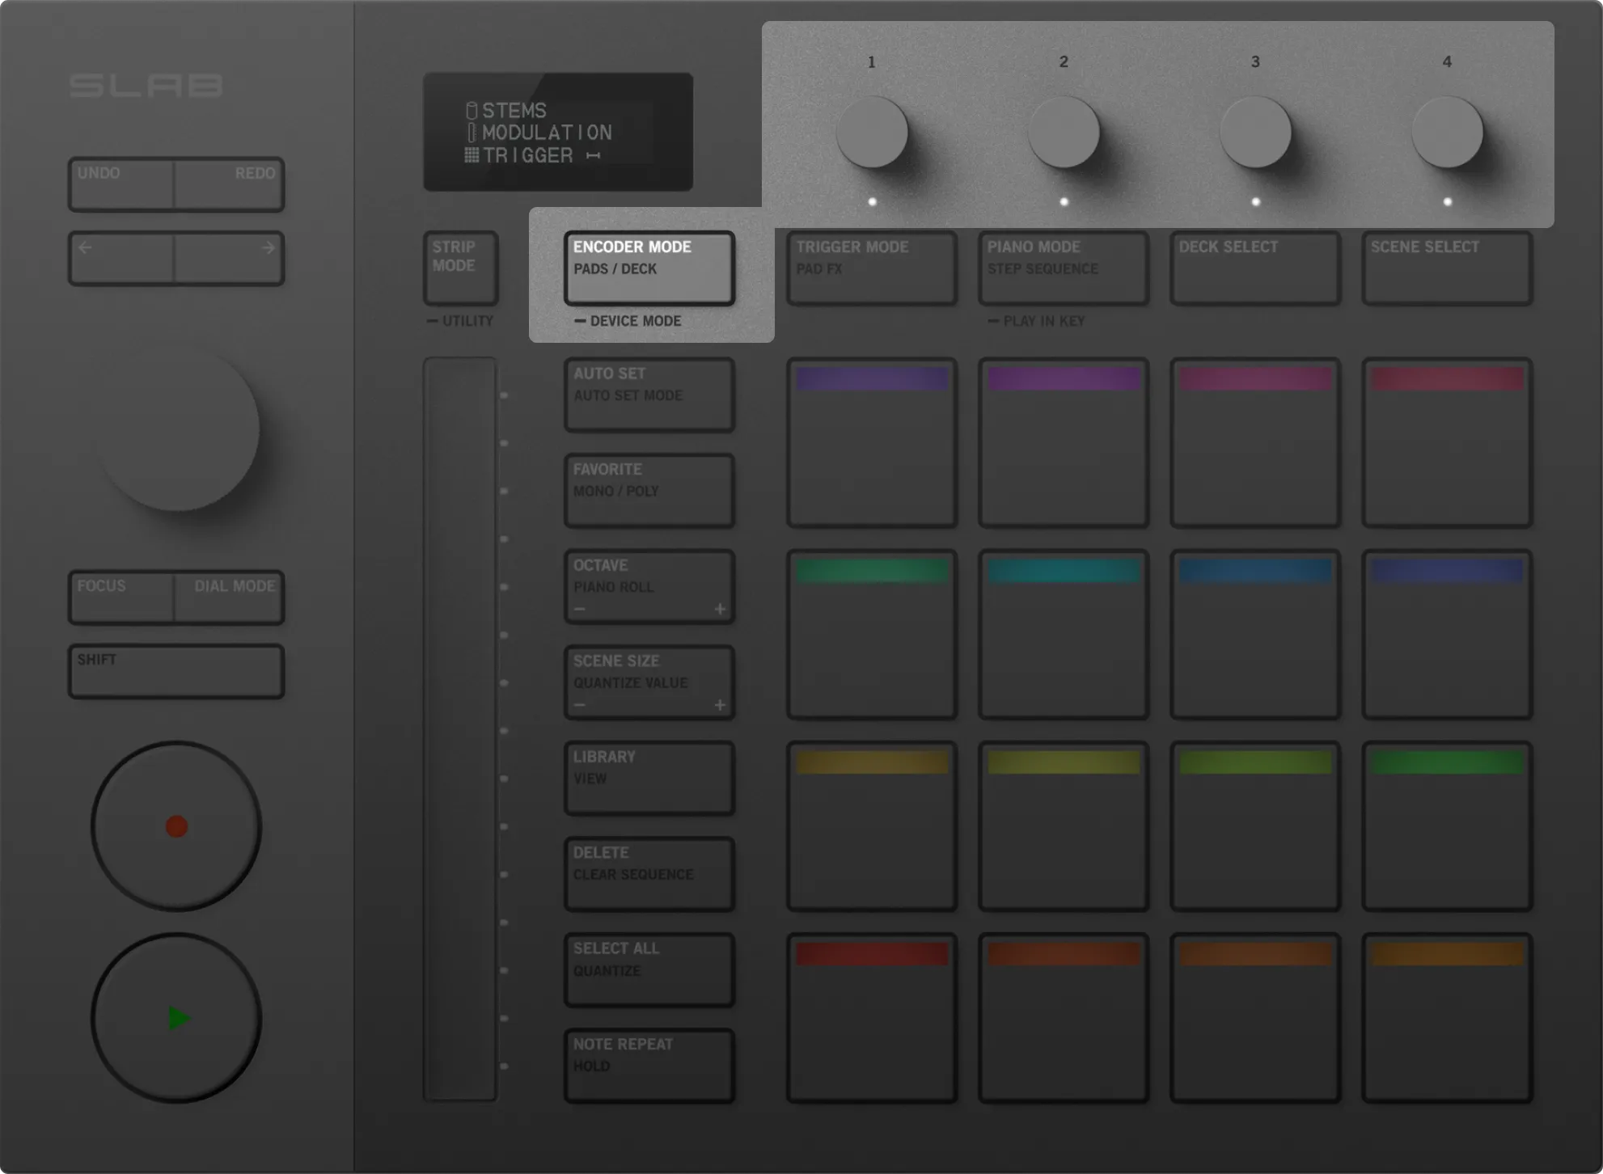Viewport: 1603px width, 1174px height.
Task: Toggle the Note Repeat Hold button
Action: pos(649,1065)
